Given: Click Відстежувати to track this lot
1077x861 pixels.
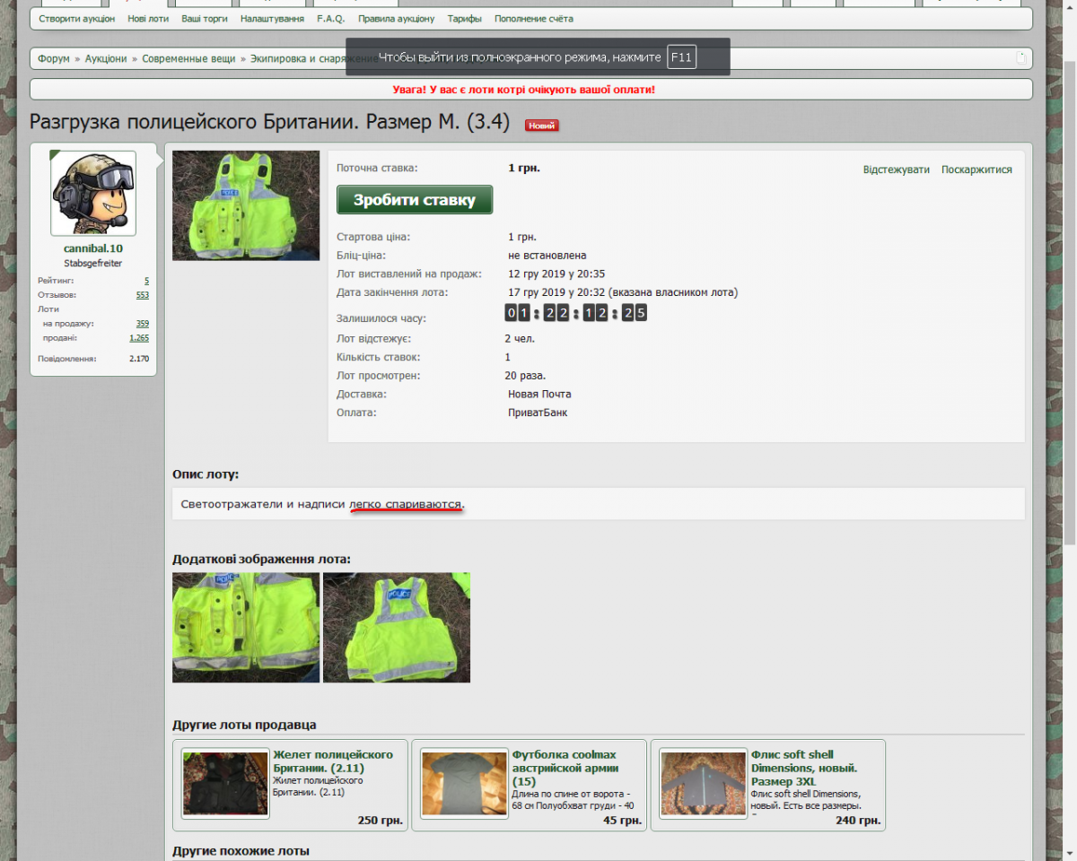Looking at the screenshot, I should tap(896, 170).
